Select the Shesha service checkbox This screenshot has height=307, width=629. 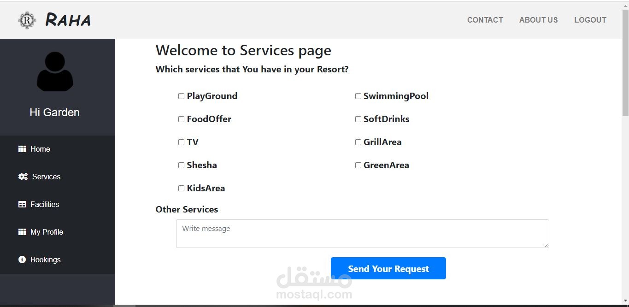coord(181,165)
